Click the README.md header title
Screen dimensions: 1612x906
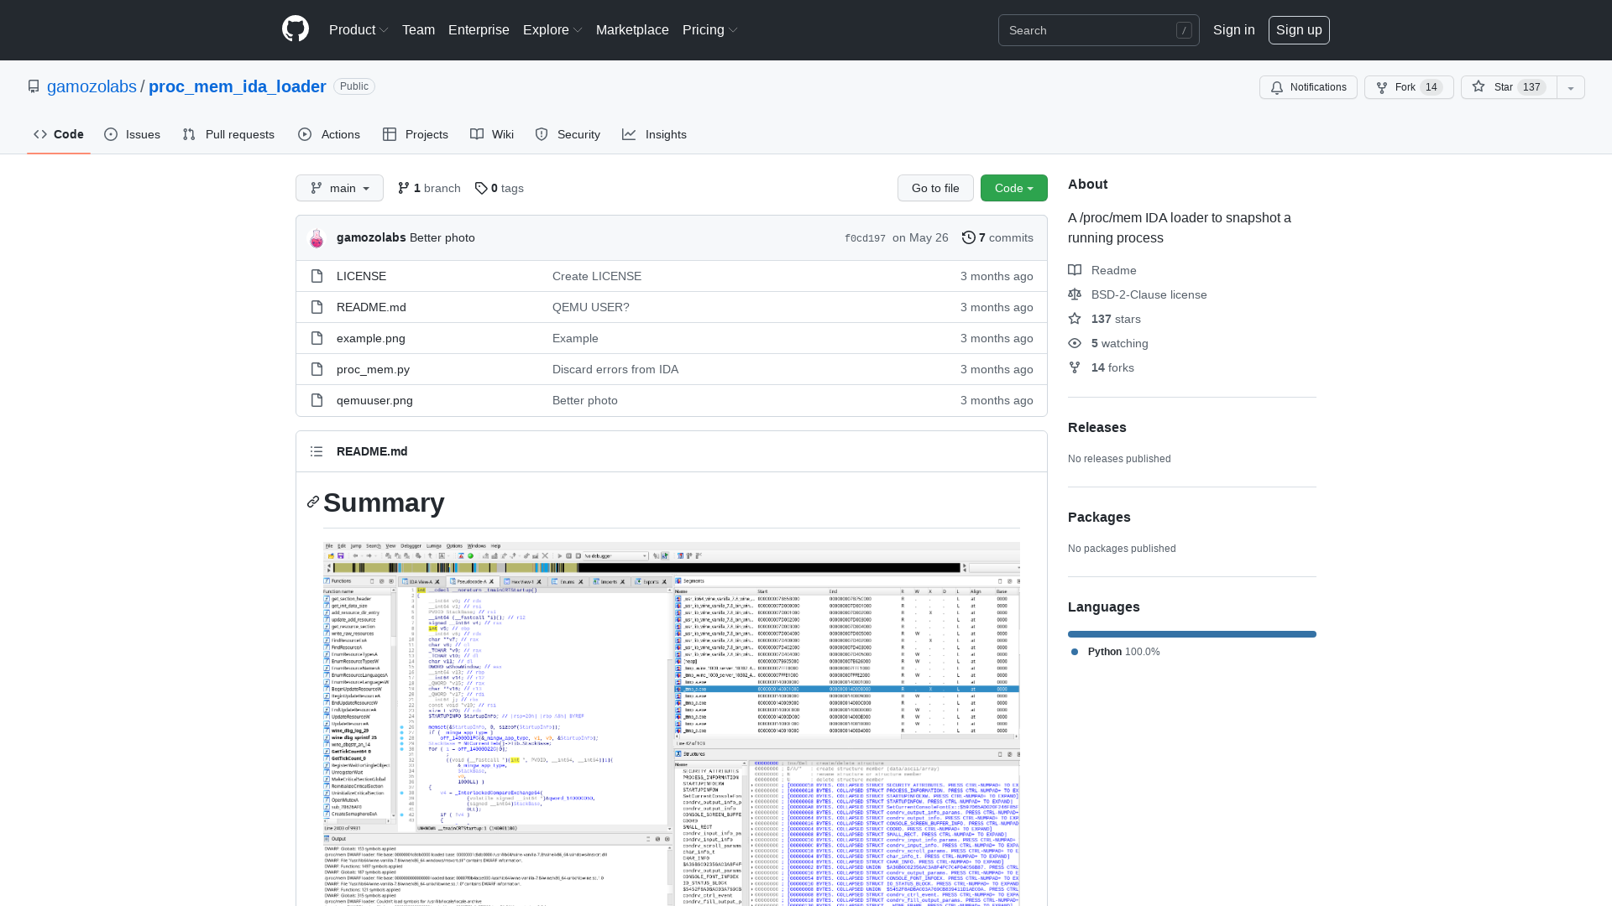[372, 451]
